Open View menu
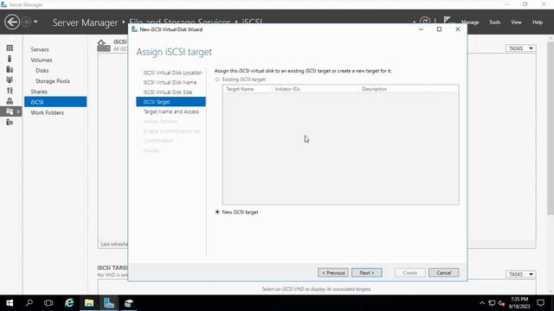 coord(516,22)
